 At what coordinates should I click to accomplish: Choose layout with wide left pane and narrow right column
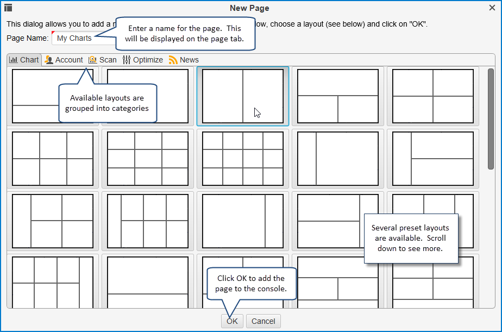coord(243,221)
